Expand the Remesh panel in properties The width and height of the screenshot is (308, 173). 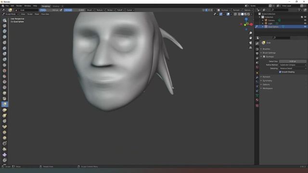tap(266, 77)
